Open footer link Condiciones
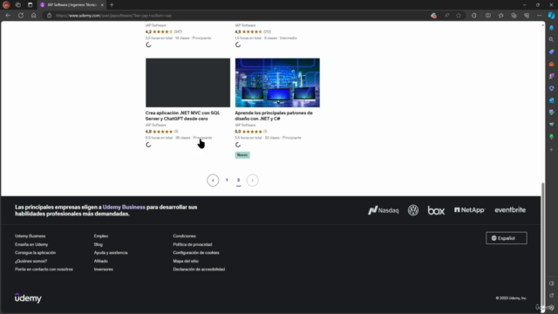This screenshot has width=558, height=314. [184, 236]
